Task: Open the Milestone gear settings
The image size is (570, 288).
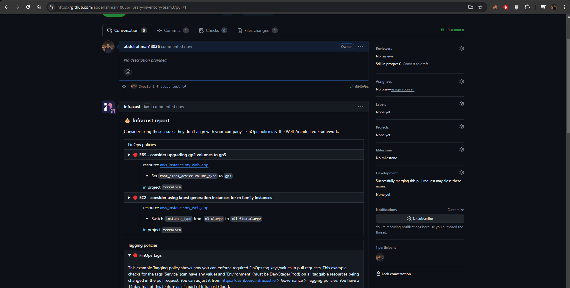Action: 461,150
